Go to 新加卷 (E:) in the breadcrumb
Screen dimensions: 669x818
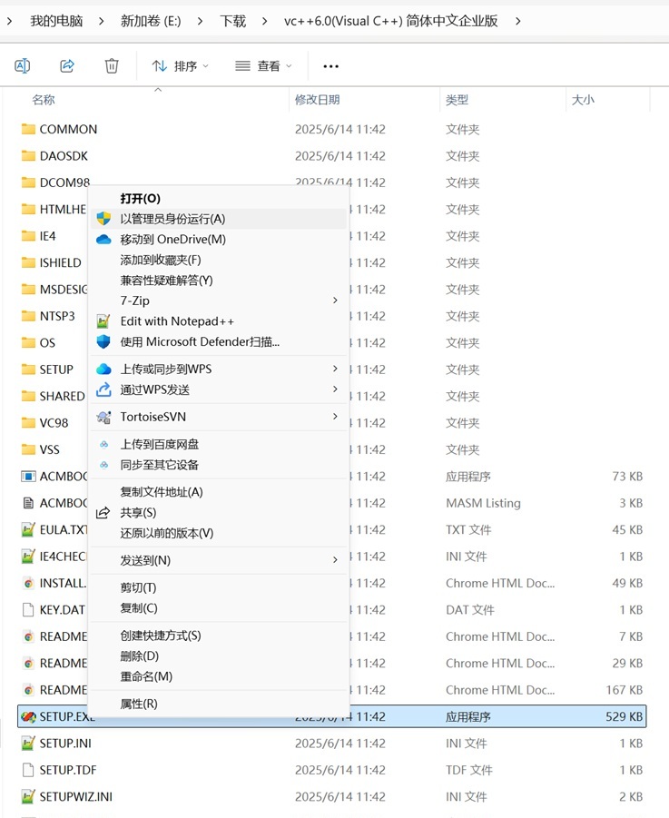click(x=151, y=22)
